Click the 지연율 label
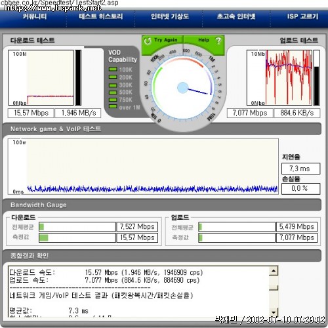This screenshot has height=328, width=328. point(291,157)
